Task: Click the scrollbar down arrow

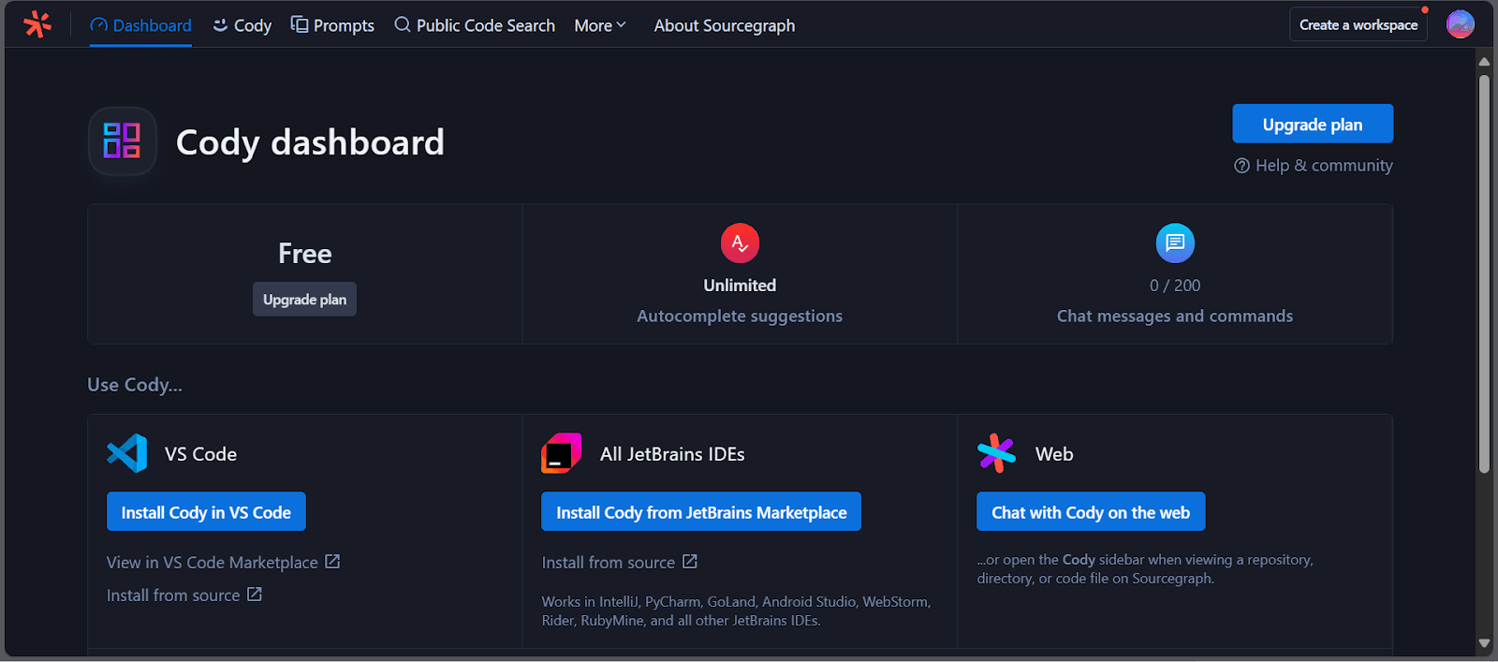Action: [x=1484, y=643]
